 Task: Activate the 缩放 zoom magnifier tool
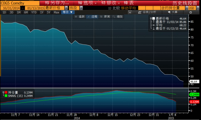(118, 17)
